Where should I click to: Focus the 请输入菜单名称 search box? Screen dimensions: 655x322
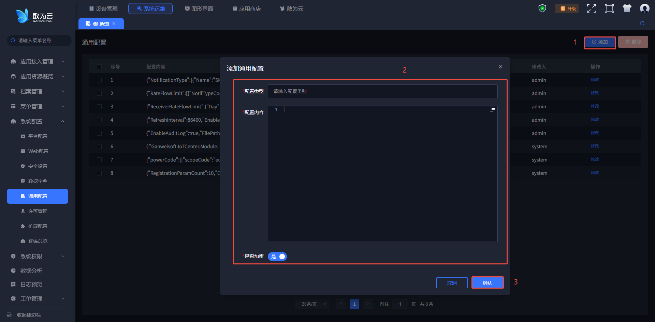click(x=39, y=41)
